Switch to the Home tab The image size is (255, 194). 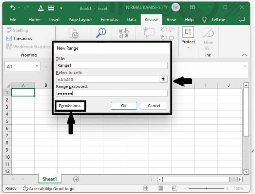click(x=35, y=20)
